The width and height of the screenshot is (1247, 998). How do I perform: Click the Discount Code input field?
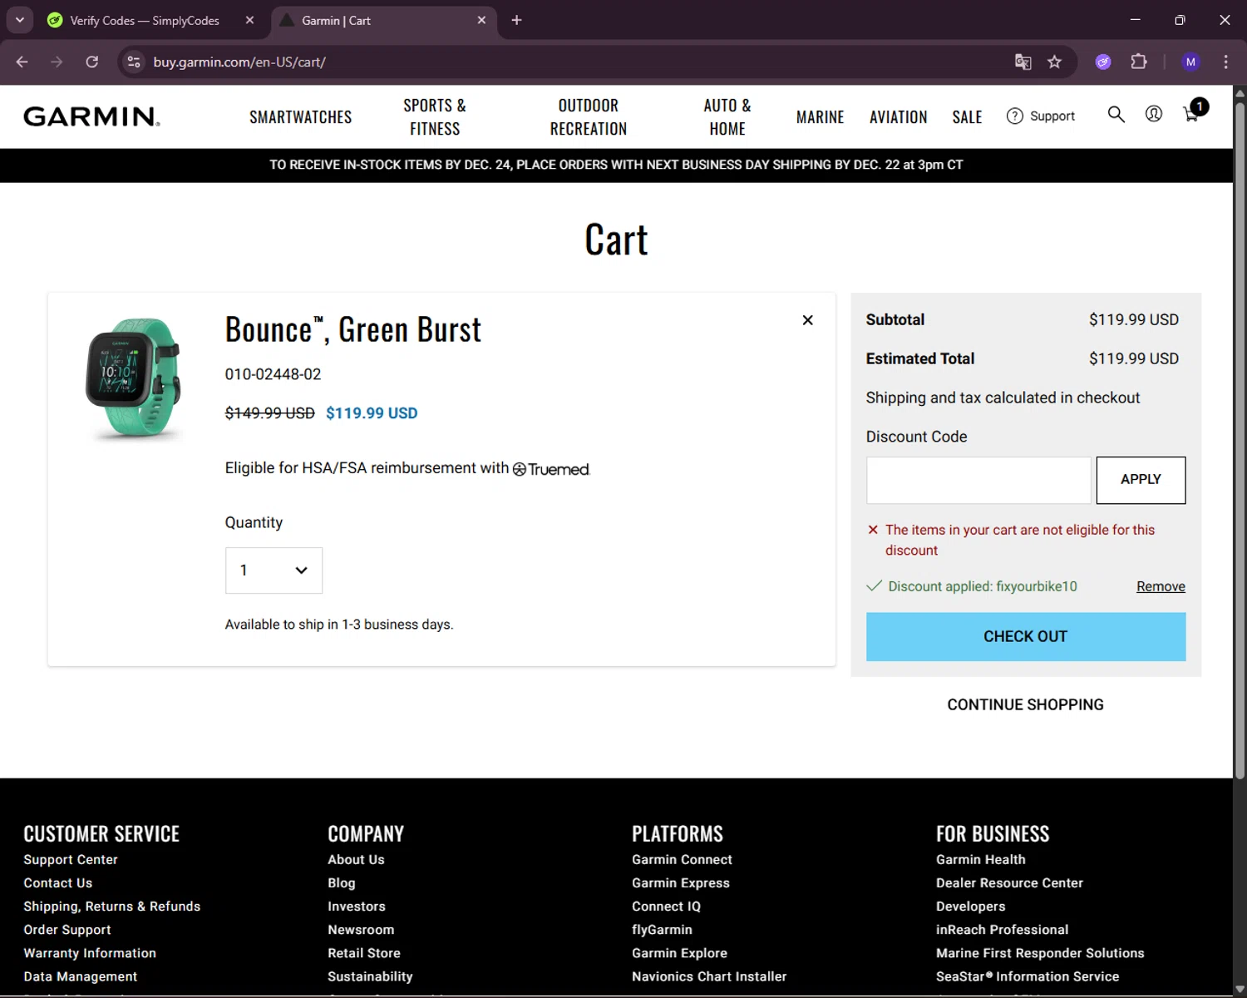click(x=978, y=480)
